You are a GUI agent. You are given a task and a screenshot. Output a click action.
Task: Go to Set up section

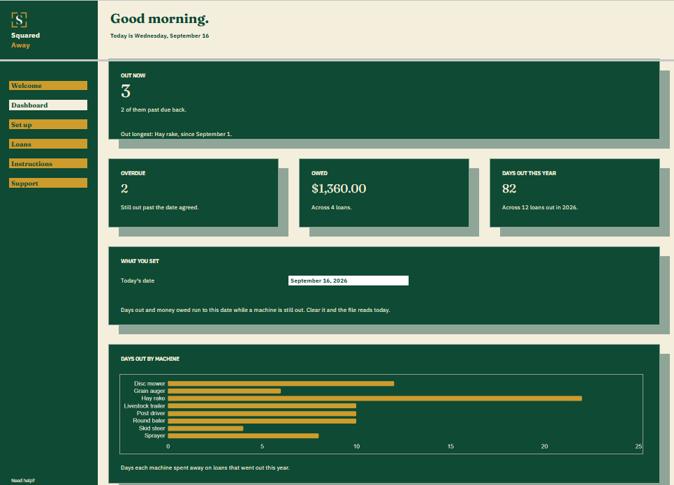coord(48,125)
